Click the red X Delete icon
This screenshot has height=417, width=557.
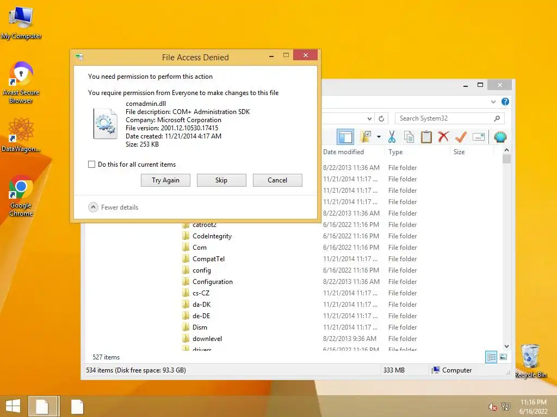pyautogui.click(x=443, y=136)
